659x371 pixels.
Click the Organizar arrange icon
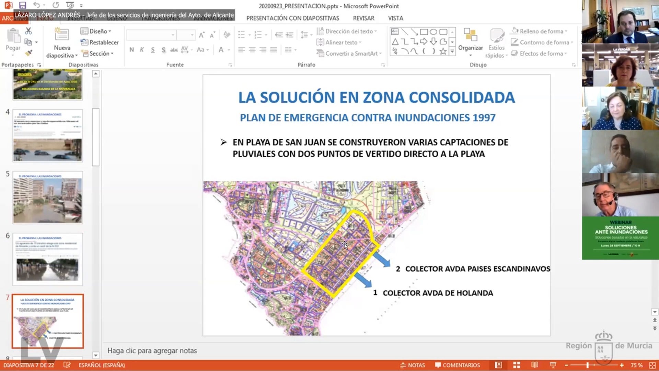(x=470, y=36)
